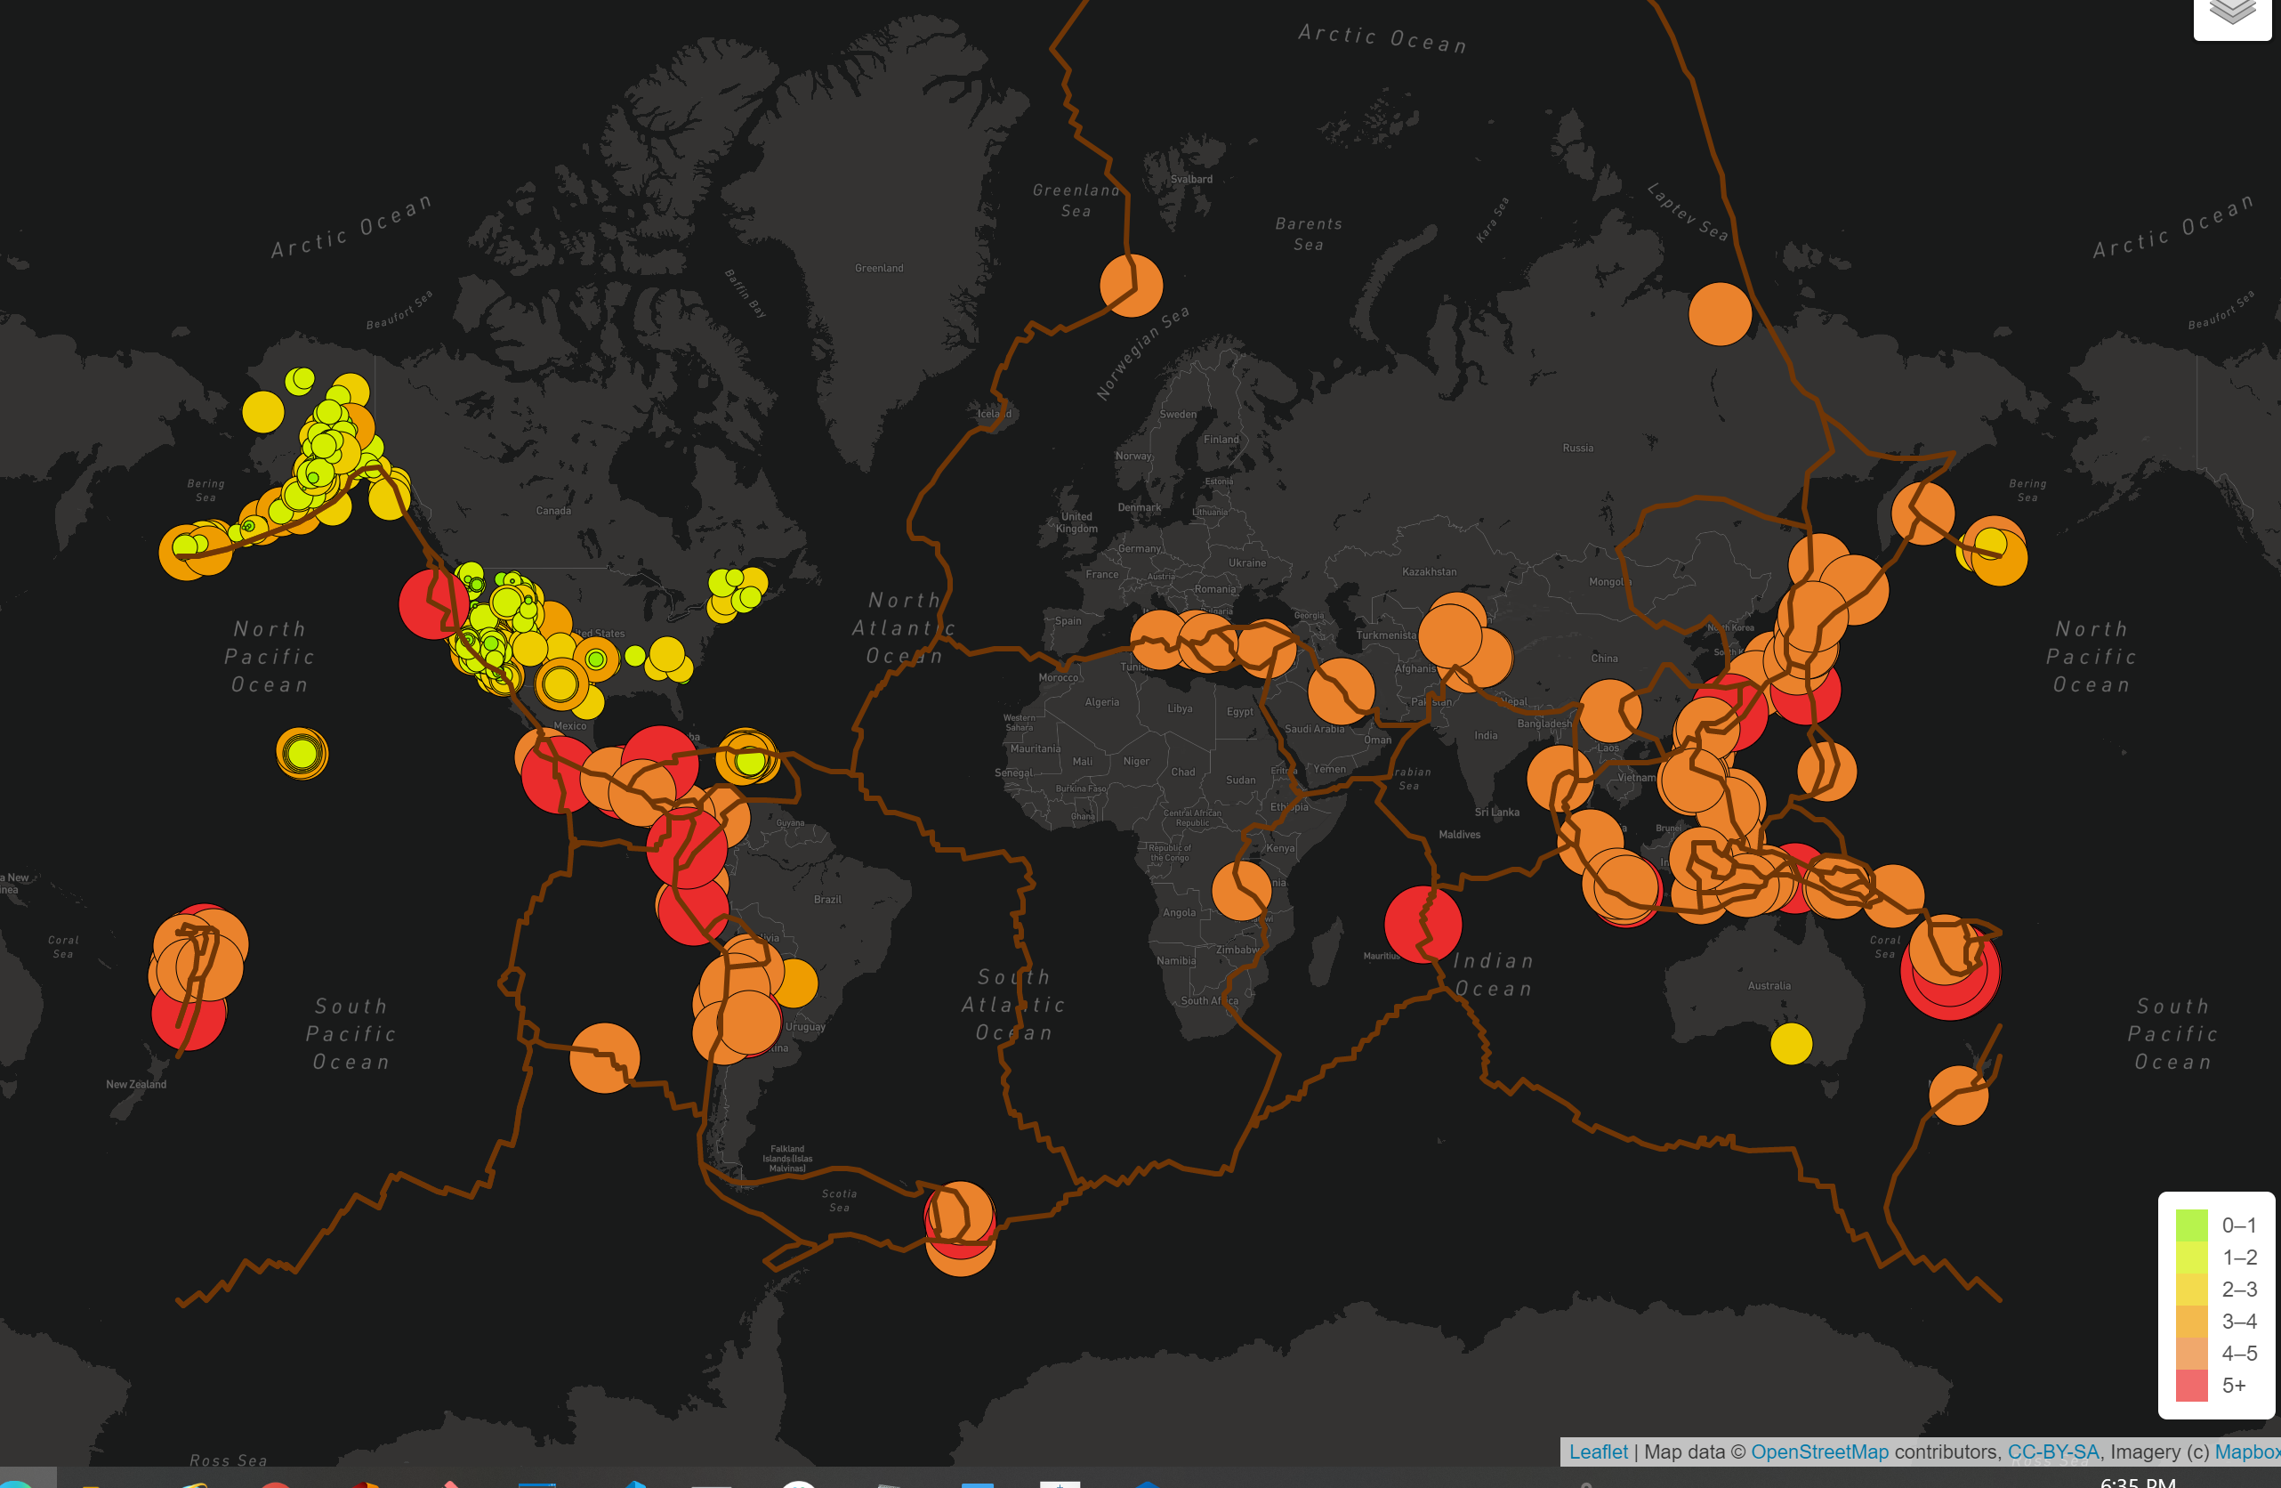The image size is (2281, 1488).
Task: Click the orange earthquake marker near Svalbard
Action: coord(1131,284)
